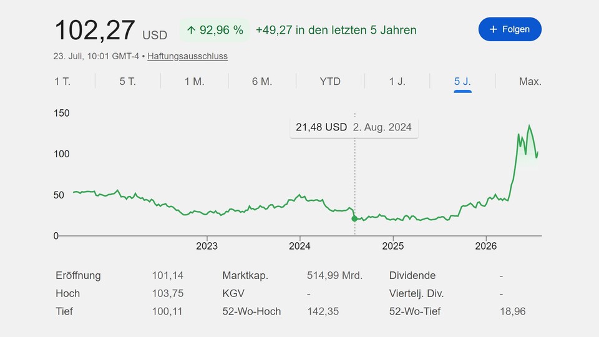Viewport: 599px width, 337px height.
Task: Click the Marktkap. value 514,99 Mrd.
Action: click(334, 275)
